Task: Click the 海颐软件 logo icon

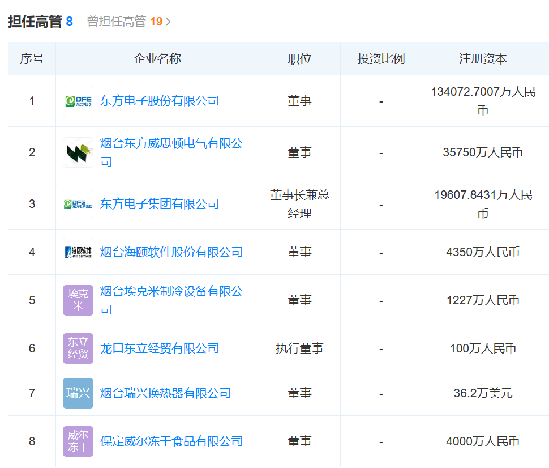Action: 78,252
